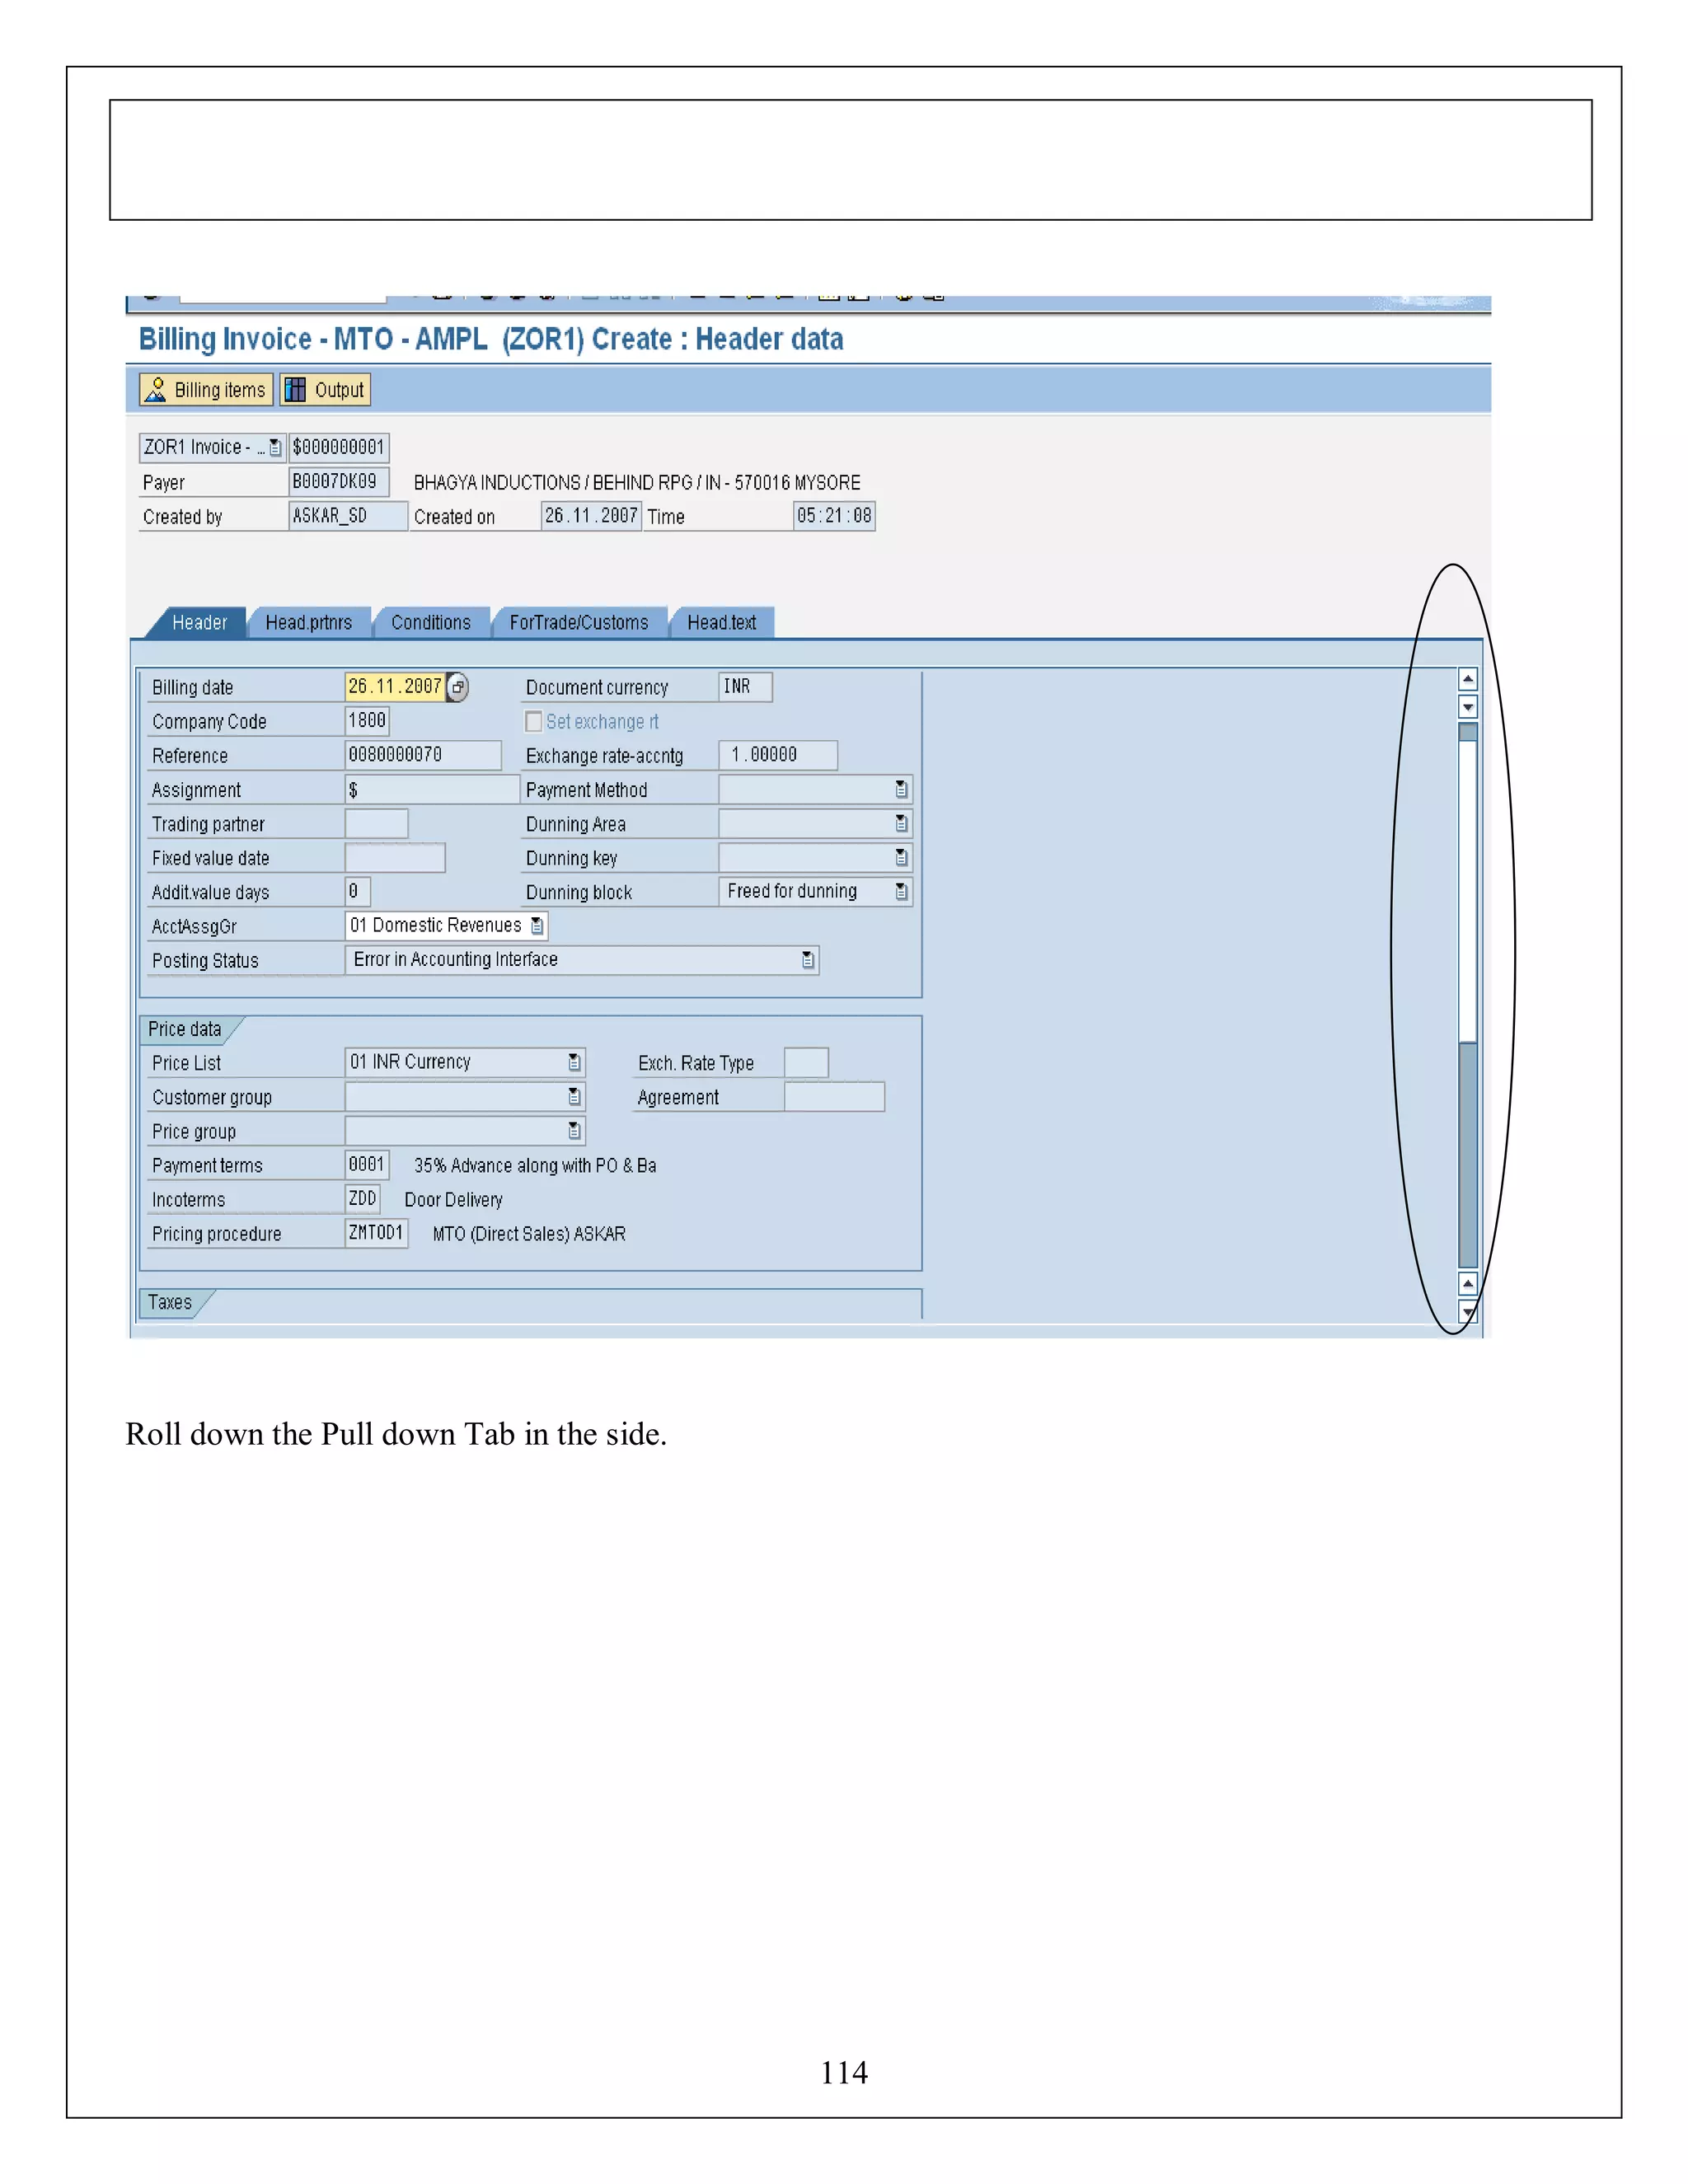This screenshot has width=1688, height=2184.
Task: Click the Billing items person icon
Action: click(156, 390)
